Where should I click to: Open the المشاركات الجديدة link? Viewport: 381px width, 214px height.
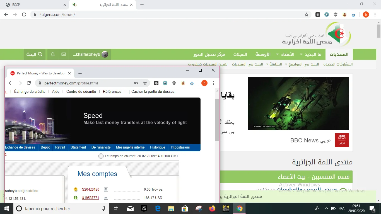pyautogui.click(x=338, y=64)
